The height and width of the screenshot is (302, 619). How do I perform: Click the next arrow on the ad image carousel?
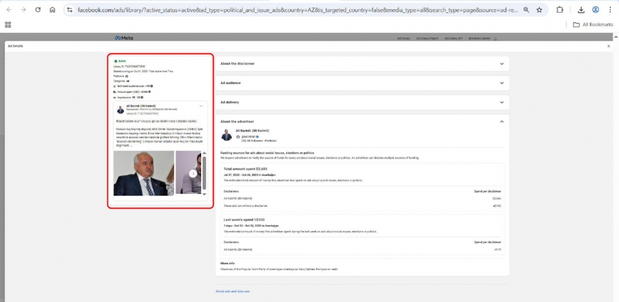[x=193, y=173]
